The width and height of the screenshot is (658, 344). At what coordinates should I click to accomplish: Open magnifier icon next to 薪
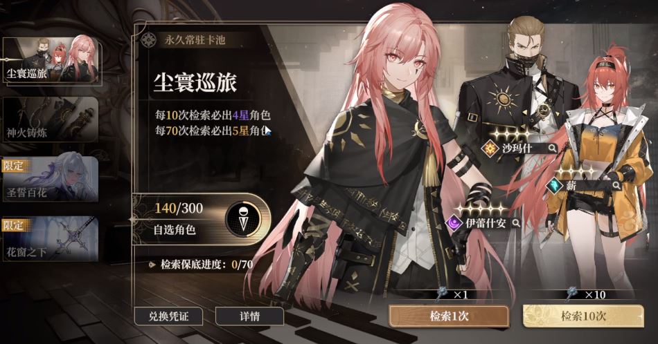[616, 185]
